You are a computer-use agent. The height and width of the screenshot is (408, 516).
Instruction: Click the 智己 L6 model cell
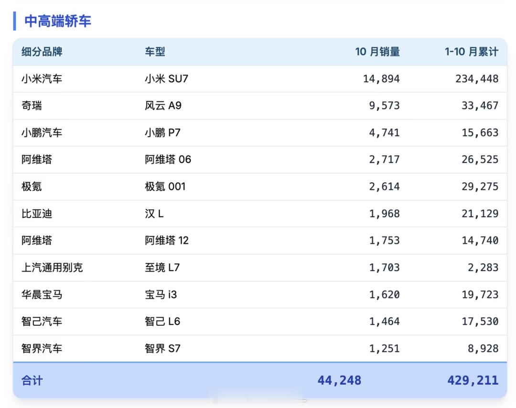(x=162, y=321)
